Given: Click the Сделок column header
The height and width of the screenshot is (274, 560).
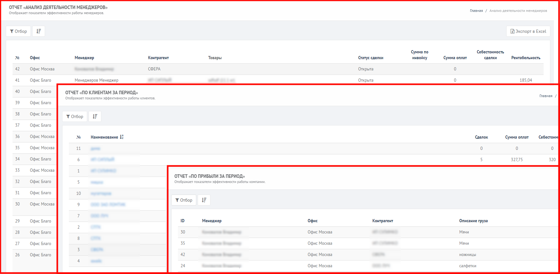Looking at the screenshot, I should (481, 137).
